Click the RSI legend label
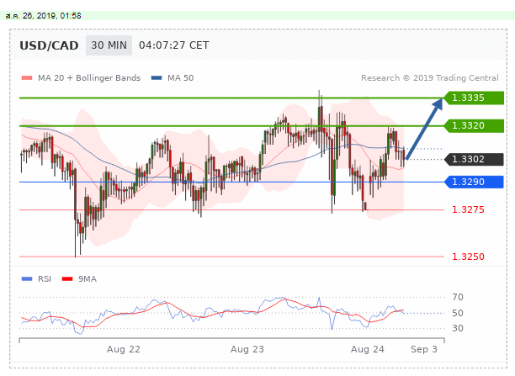Viewport: 515px width, 376px height. click(x=45, y=279)
